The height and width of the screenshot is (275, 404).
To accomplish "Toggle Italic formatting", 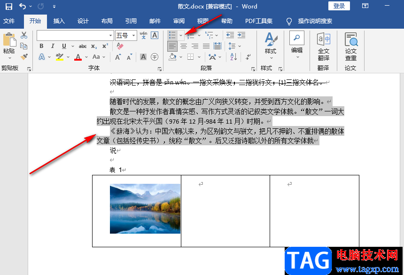I will pyautogui.click(x=53, y=46).
